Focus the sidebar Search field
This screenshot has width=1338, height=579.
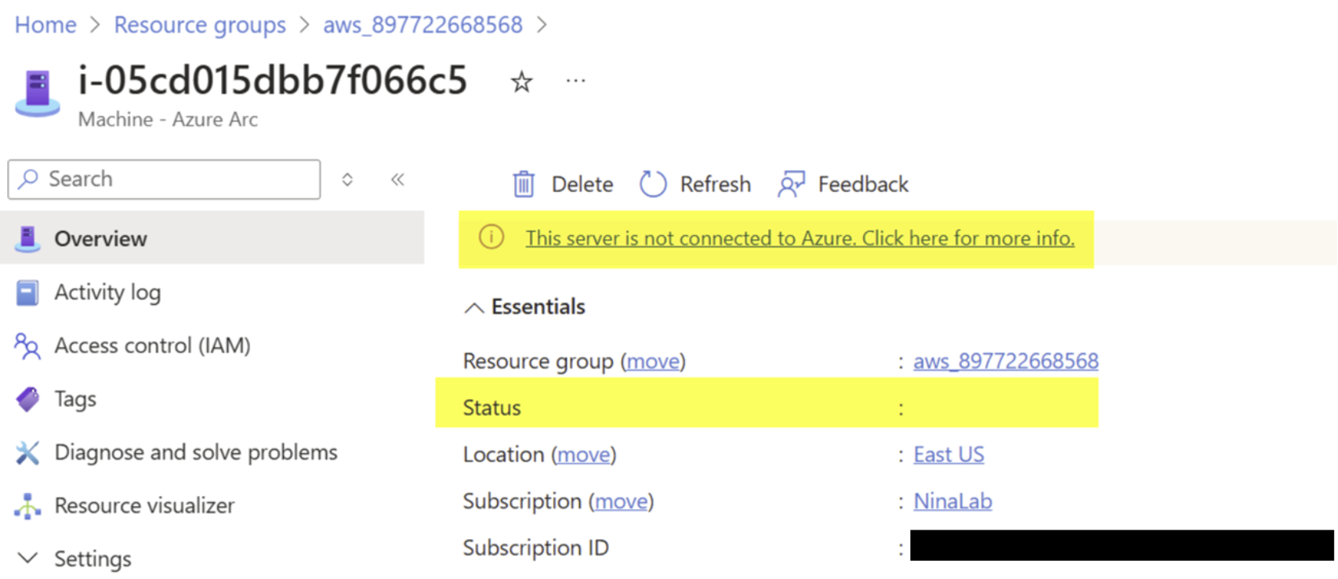click(x=165, y=179)
